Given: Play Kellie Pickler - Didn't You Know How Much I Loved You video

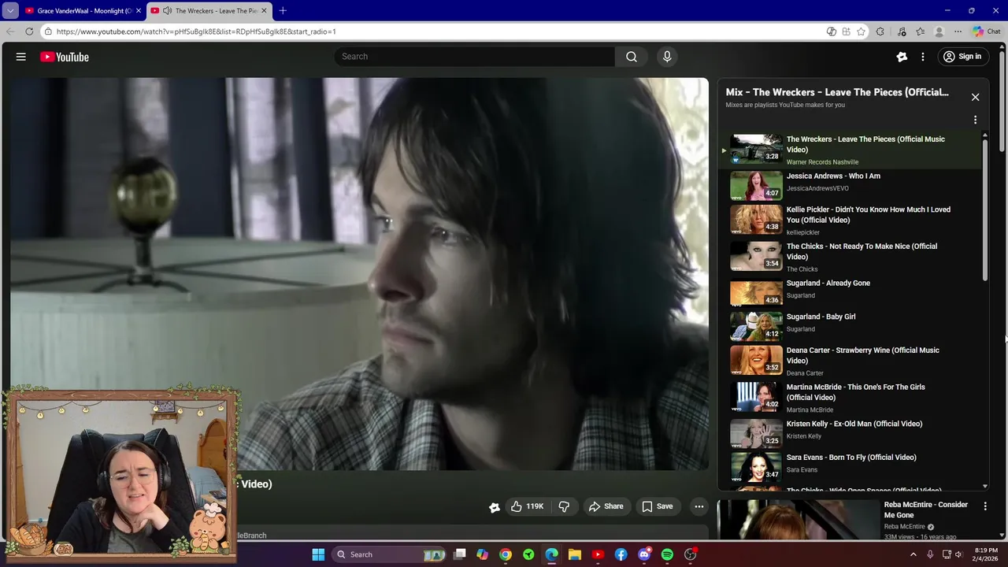Looking at the screenshot, I should (x=850, y=220).
